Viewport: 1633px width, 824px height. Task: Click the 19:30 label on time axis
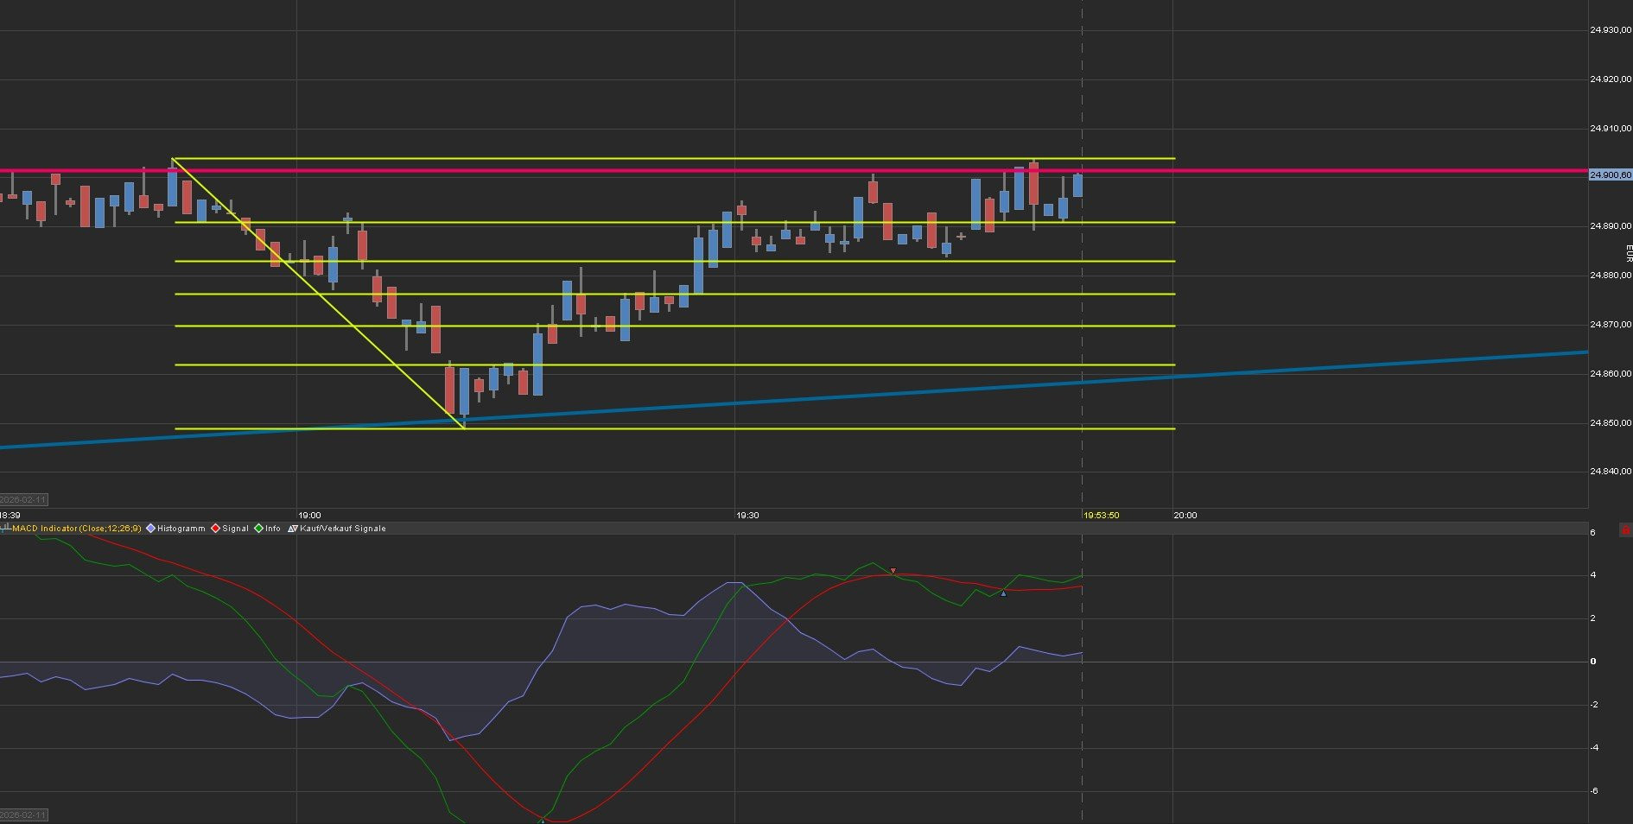pos(747,516)
